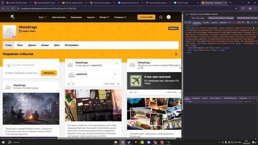Click the Rockstar Games logo in header
Viewport: 258px width, 145px height.
pos(12,17)
